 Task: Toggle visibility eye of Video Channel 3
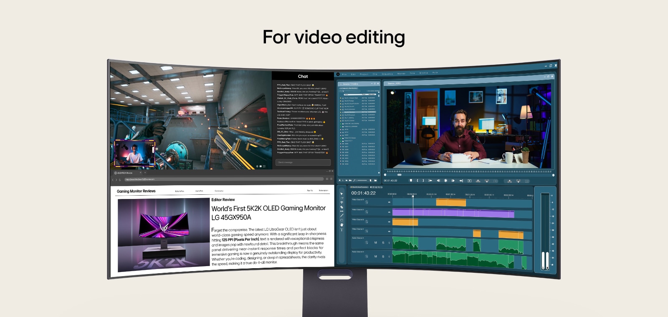389,212
